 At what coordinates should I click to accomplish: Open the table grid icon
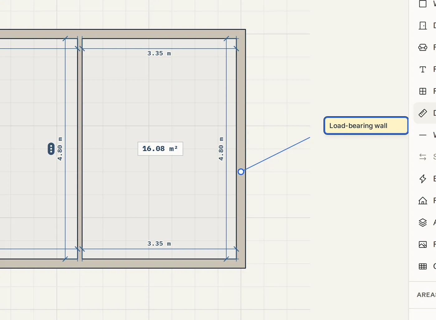coord(423,266)
